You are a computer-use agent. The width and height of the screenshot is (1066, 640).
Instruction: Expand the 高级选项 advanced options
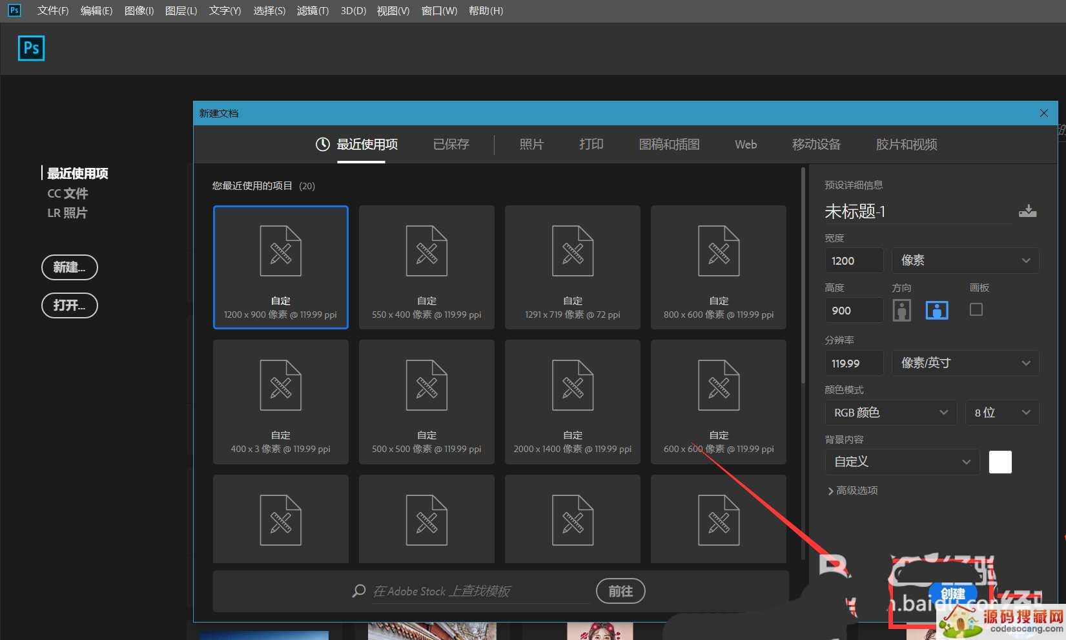click(853, 491)
